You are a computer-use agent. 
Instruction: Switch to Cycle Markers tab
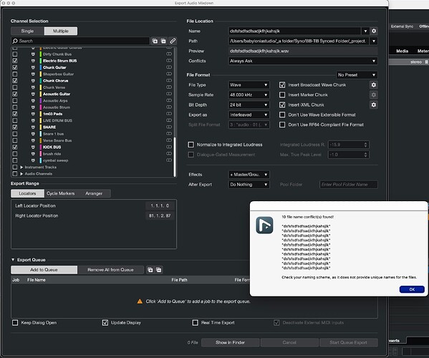(60, 193)
